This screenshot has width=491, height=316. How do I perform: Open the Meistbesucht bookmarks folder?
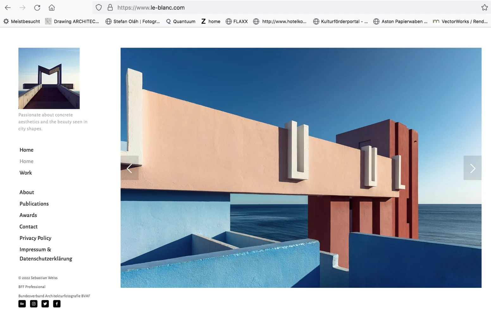tap(22, 21)
